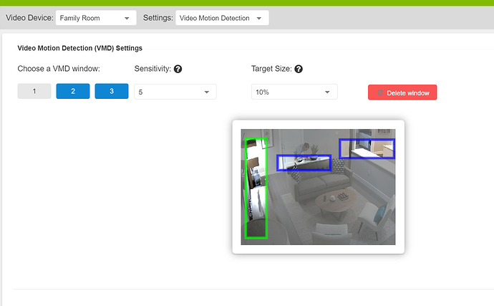Click the caret arrow in Settings box
The width and height of the screenshot is (494, 306).
coord(258,18)
